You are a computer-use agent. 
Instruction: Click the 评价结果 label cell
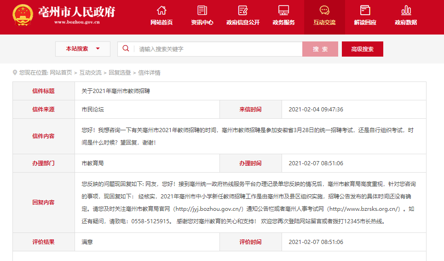point(44,242)
